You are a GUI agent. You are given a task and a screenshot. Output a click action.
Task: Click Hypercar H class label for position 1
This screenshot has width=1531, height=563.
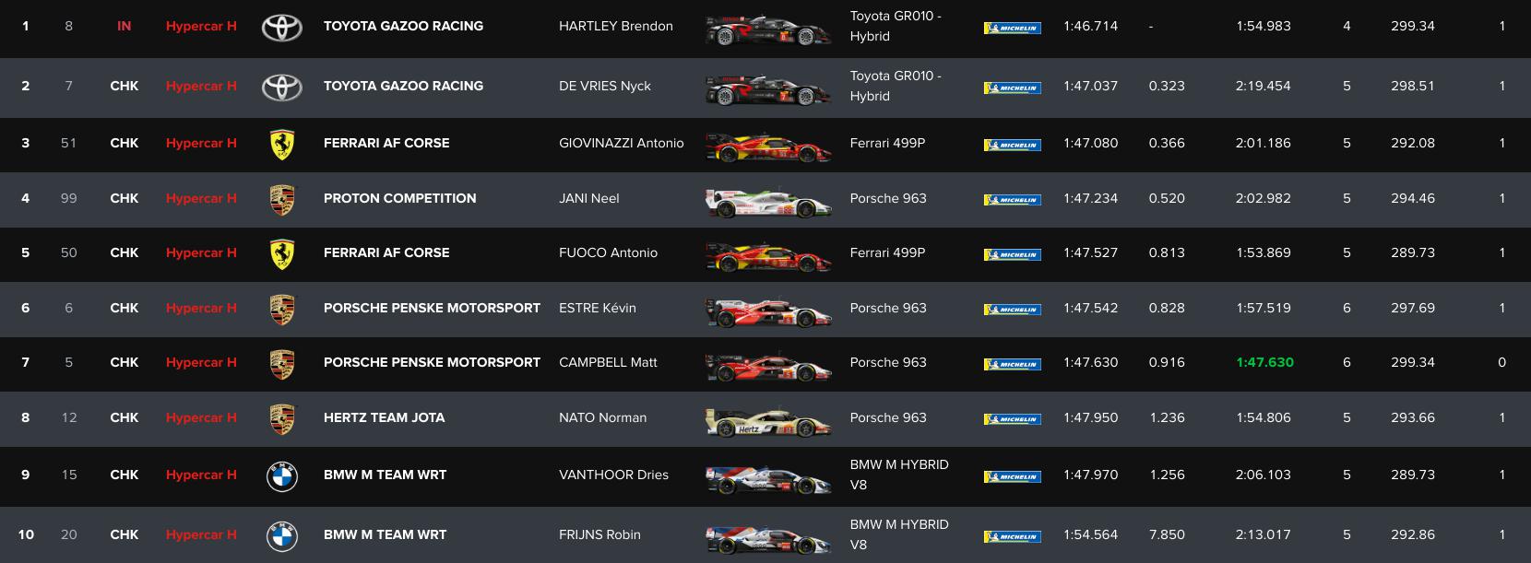click(201, 26)
